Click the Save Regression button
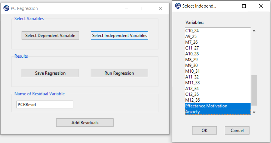 click(50, 73)
